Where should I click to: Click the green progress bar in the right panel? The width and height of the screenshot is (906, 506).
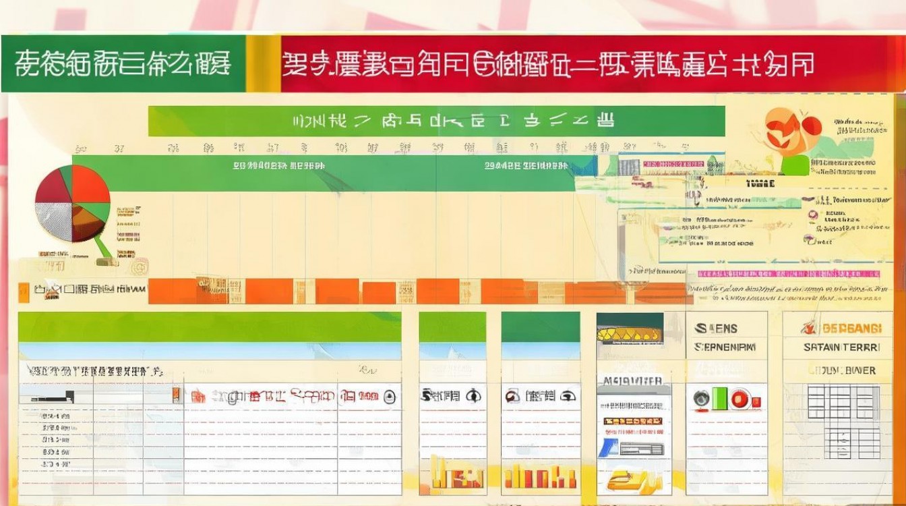[720, 397]
